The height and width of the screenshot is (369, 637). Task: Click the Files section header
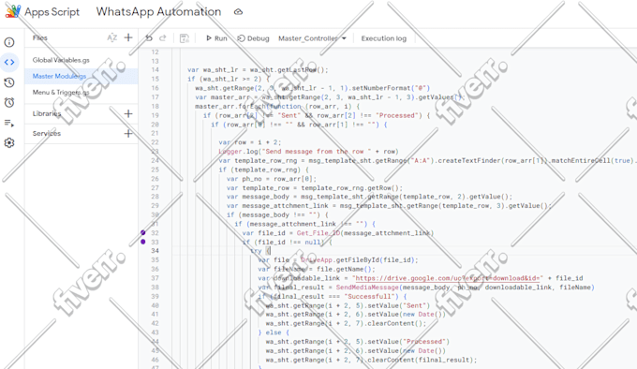[39, 37]
